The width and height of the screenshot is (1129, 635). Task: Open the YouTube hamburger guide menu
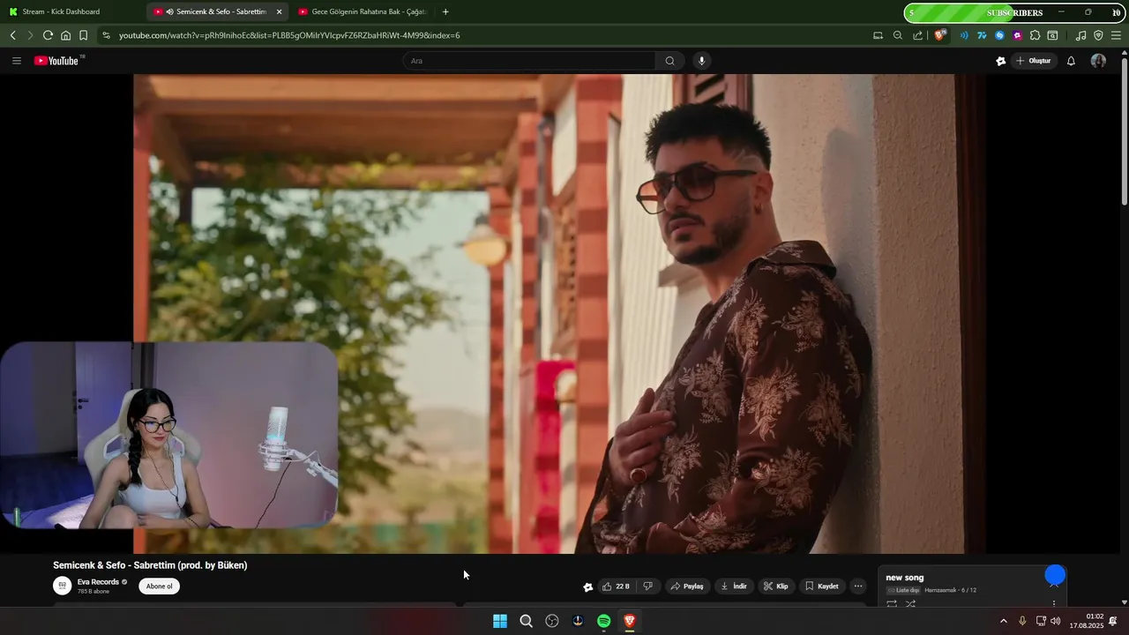[16, 61]
